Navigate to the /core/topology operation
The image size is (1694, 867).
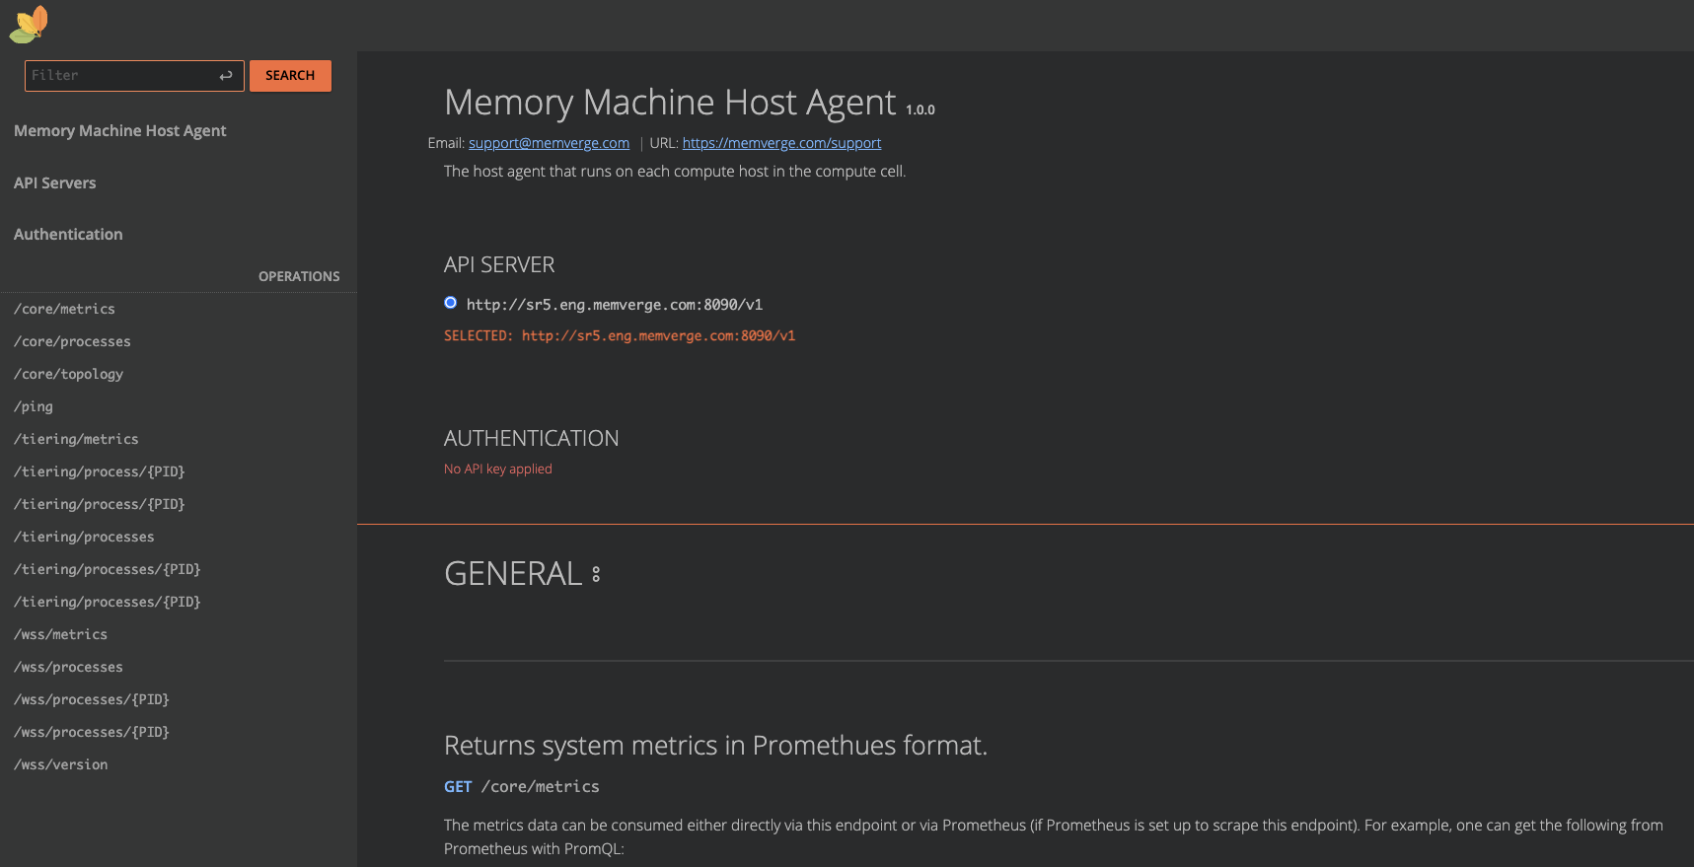tap(68, 374)
